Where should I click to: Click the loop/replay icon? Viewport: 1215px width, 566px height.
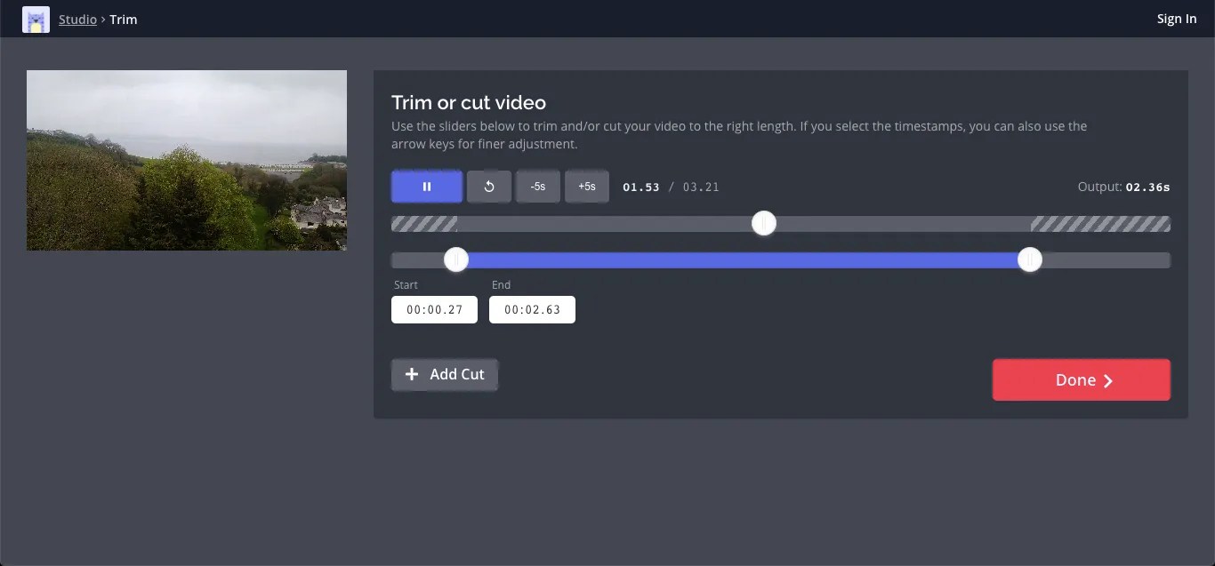488,186
